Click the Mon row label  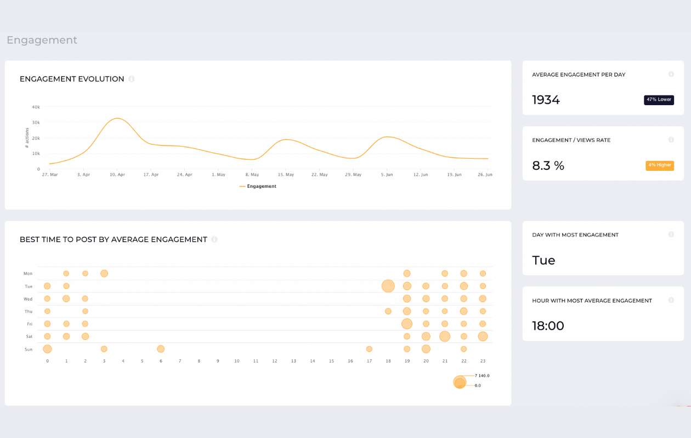coord(28,273)
